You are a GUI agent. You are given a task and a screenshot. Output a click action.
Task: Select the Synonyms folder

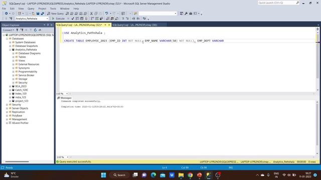24,68
